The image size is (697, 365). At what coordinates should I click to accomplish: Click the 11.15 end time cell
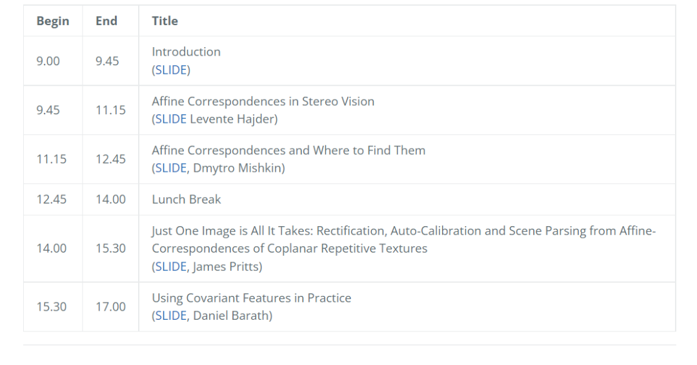click(x=111, y=110)
